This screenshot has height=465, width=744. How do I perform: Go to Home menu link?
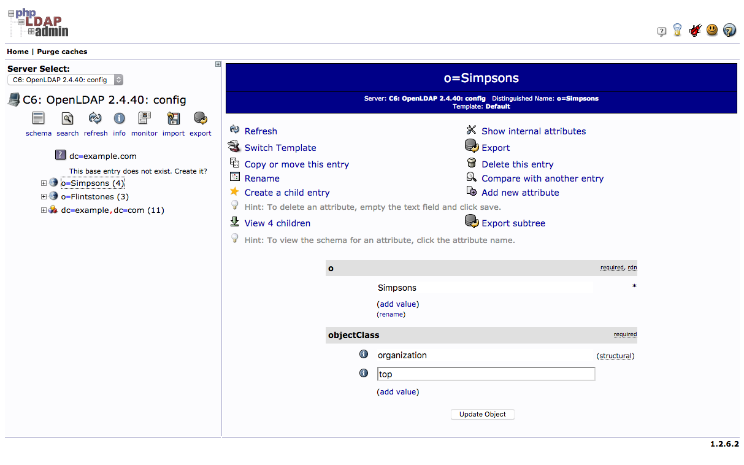18,52
